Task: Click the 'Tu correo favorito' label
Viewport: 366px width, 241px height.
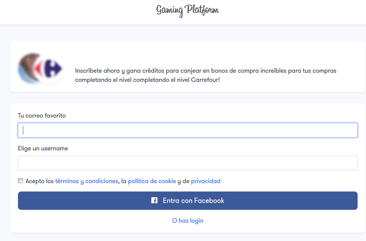Action: (x=42, y=115)
